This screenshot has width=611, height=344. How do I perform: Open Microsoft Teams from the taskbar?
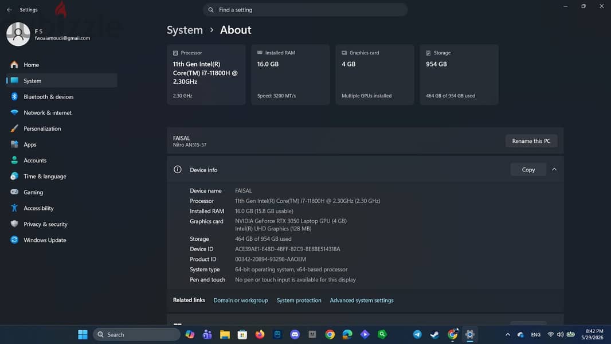point(207,334)
